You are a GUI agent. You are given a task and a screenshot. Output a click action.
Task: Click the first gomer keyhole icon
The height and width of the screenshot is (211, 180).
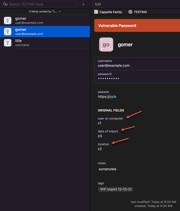(x=8, y=20)
